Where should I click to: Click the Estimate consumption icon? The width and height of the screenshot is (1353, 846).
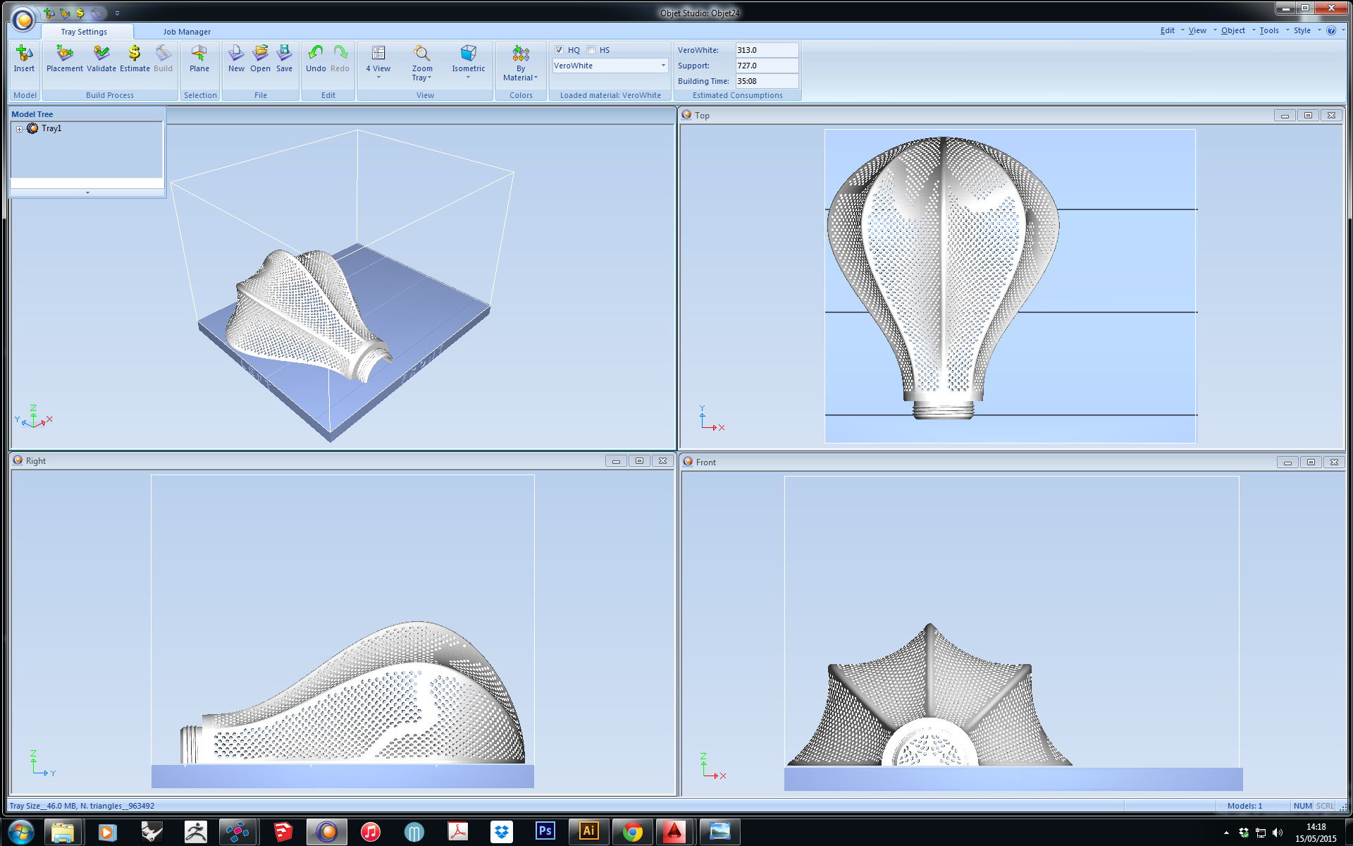pos(134,54)
